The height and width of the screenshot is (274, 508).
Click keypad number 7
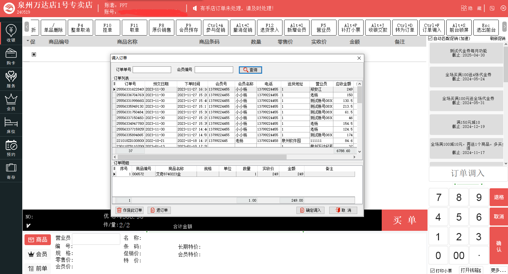tap(439, 197)
